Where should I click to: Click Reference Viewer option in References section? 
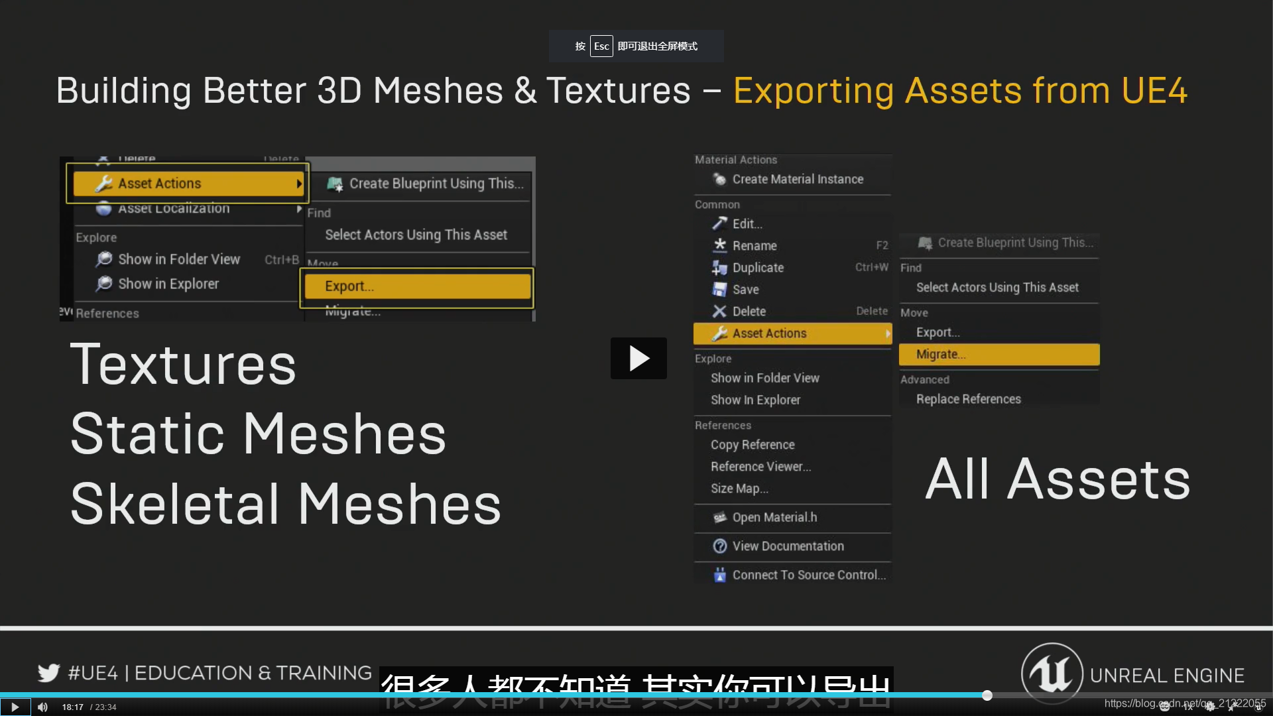coord(760,466)
